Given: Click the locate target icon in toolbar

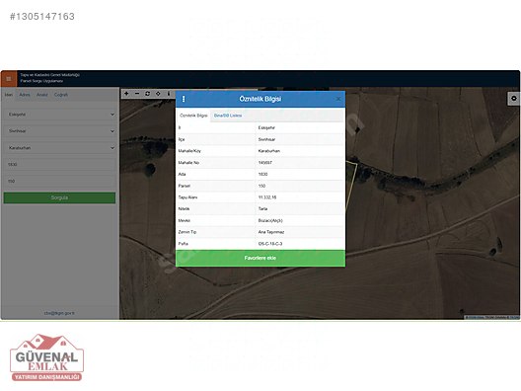Looking at the screenshot, I should (158, 94).
